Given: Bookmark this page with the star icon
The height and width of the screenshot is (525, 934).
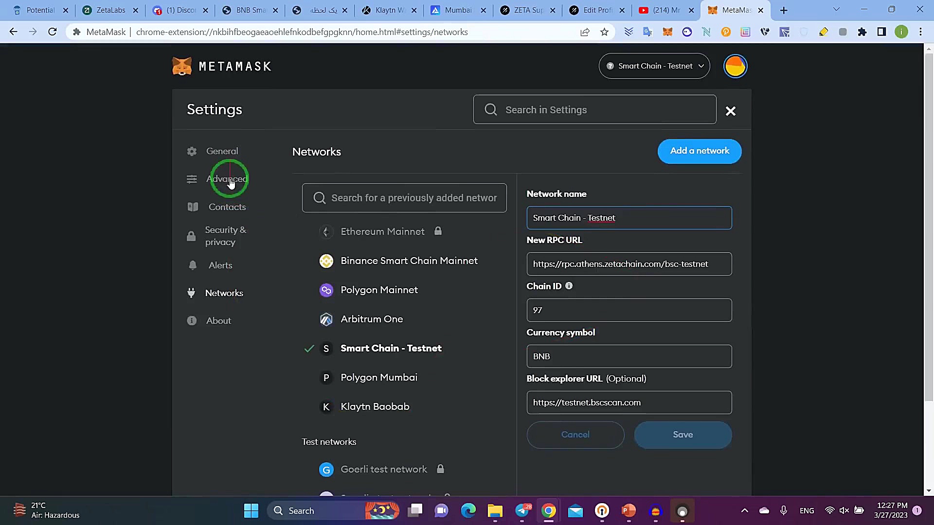Looking at the screenshot, I should point(604,32).
